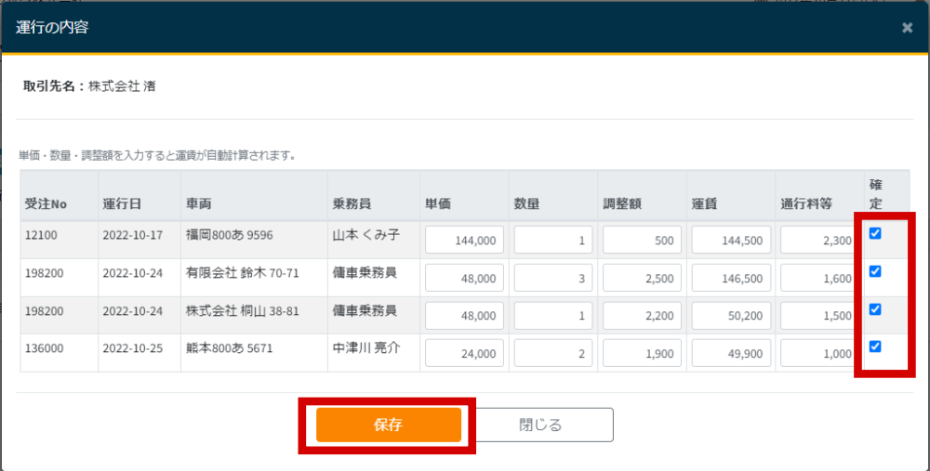Click the 運賃 field showing 144,500
This screenshot has height=471, width=930.
click(732, 241)
